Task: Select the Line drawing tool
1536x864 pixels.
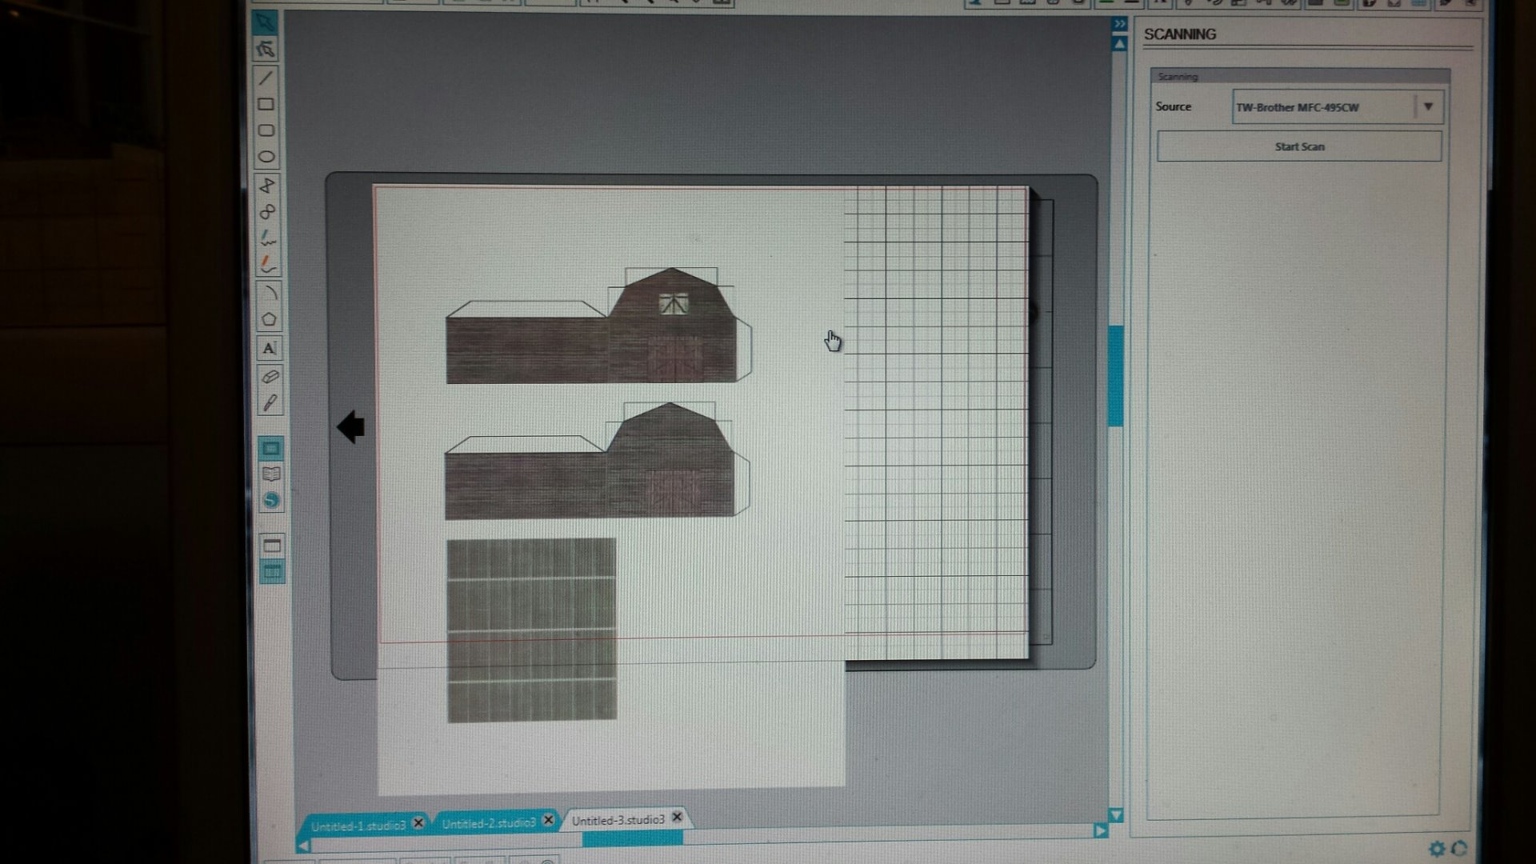Action: pyautogui.click(x=266, y=78)
